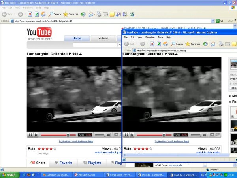Click watch in standard quality link
This screenshot has height=178, width=237.
pos(108,153)
